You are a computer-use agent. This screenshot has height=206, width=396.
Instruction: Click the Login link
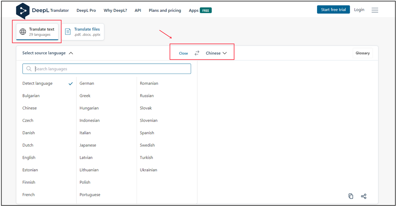tap(359, 10)
